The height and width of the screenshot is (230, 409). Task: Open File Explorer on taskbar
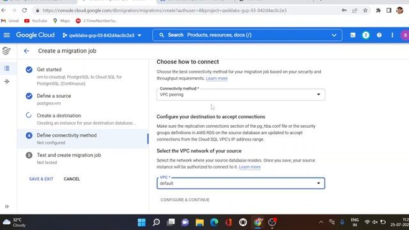click(x=199, y=222)
